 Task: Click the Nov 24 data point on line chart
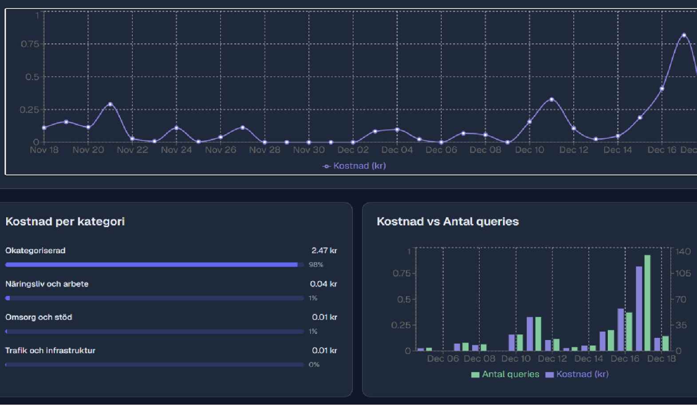point(177,128)
